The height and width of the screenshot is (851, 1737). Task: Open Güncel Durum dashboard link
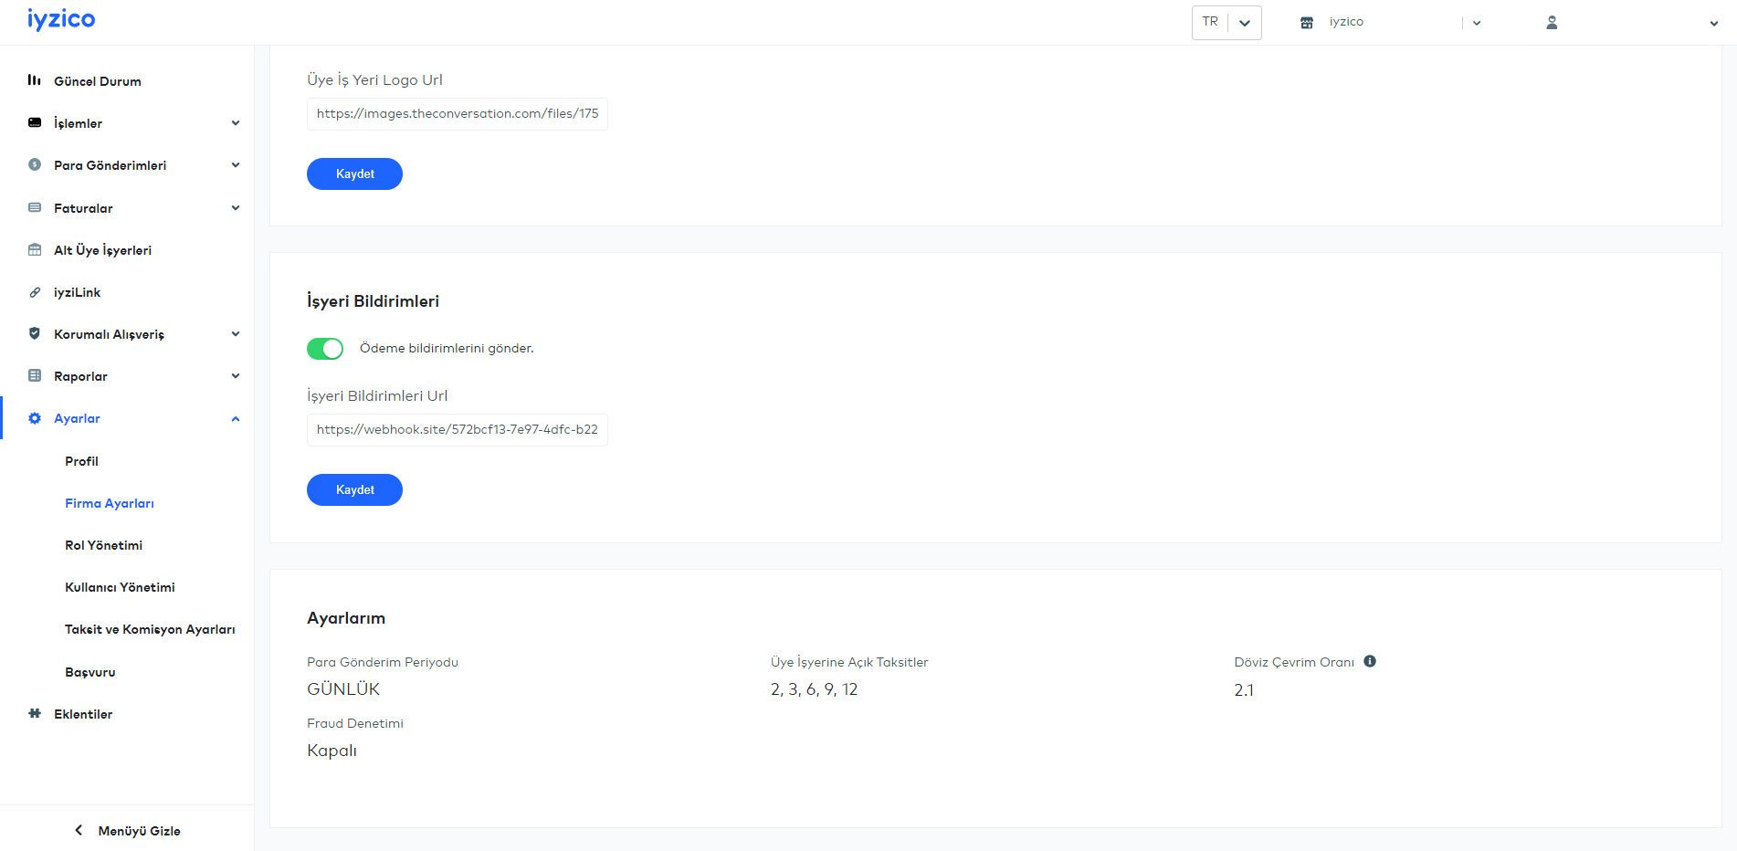tap(98, 81)
